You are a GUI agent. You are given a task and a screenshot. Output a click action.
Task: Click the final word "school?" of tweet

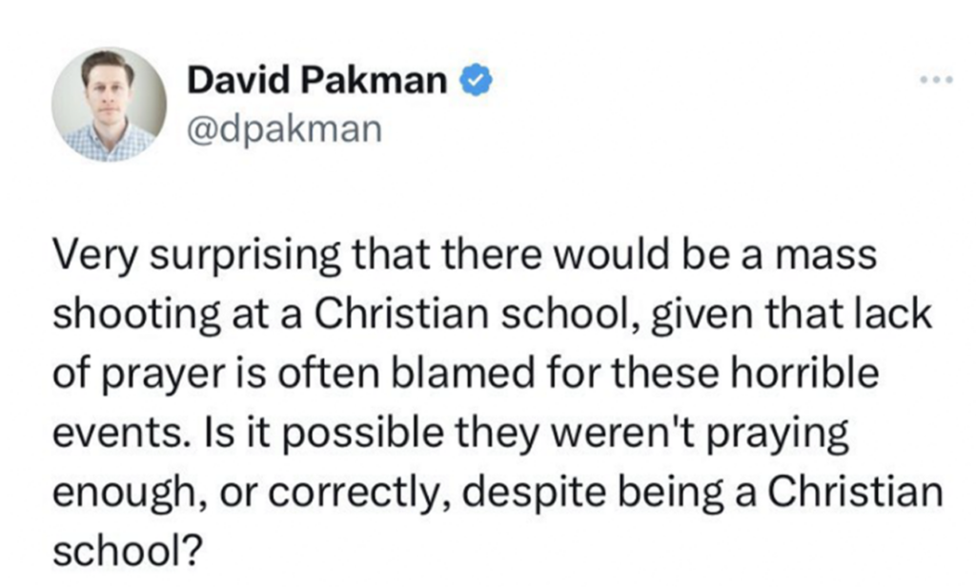click(129, 550)
